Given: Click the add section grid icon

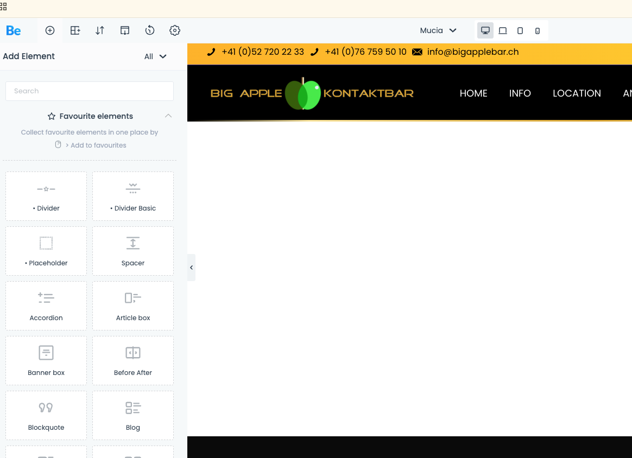Looking at the screenshot, I should pyautogui.click(x=75, y=30).
